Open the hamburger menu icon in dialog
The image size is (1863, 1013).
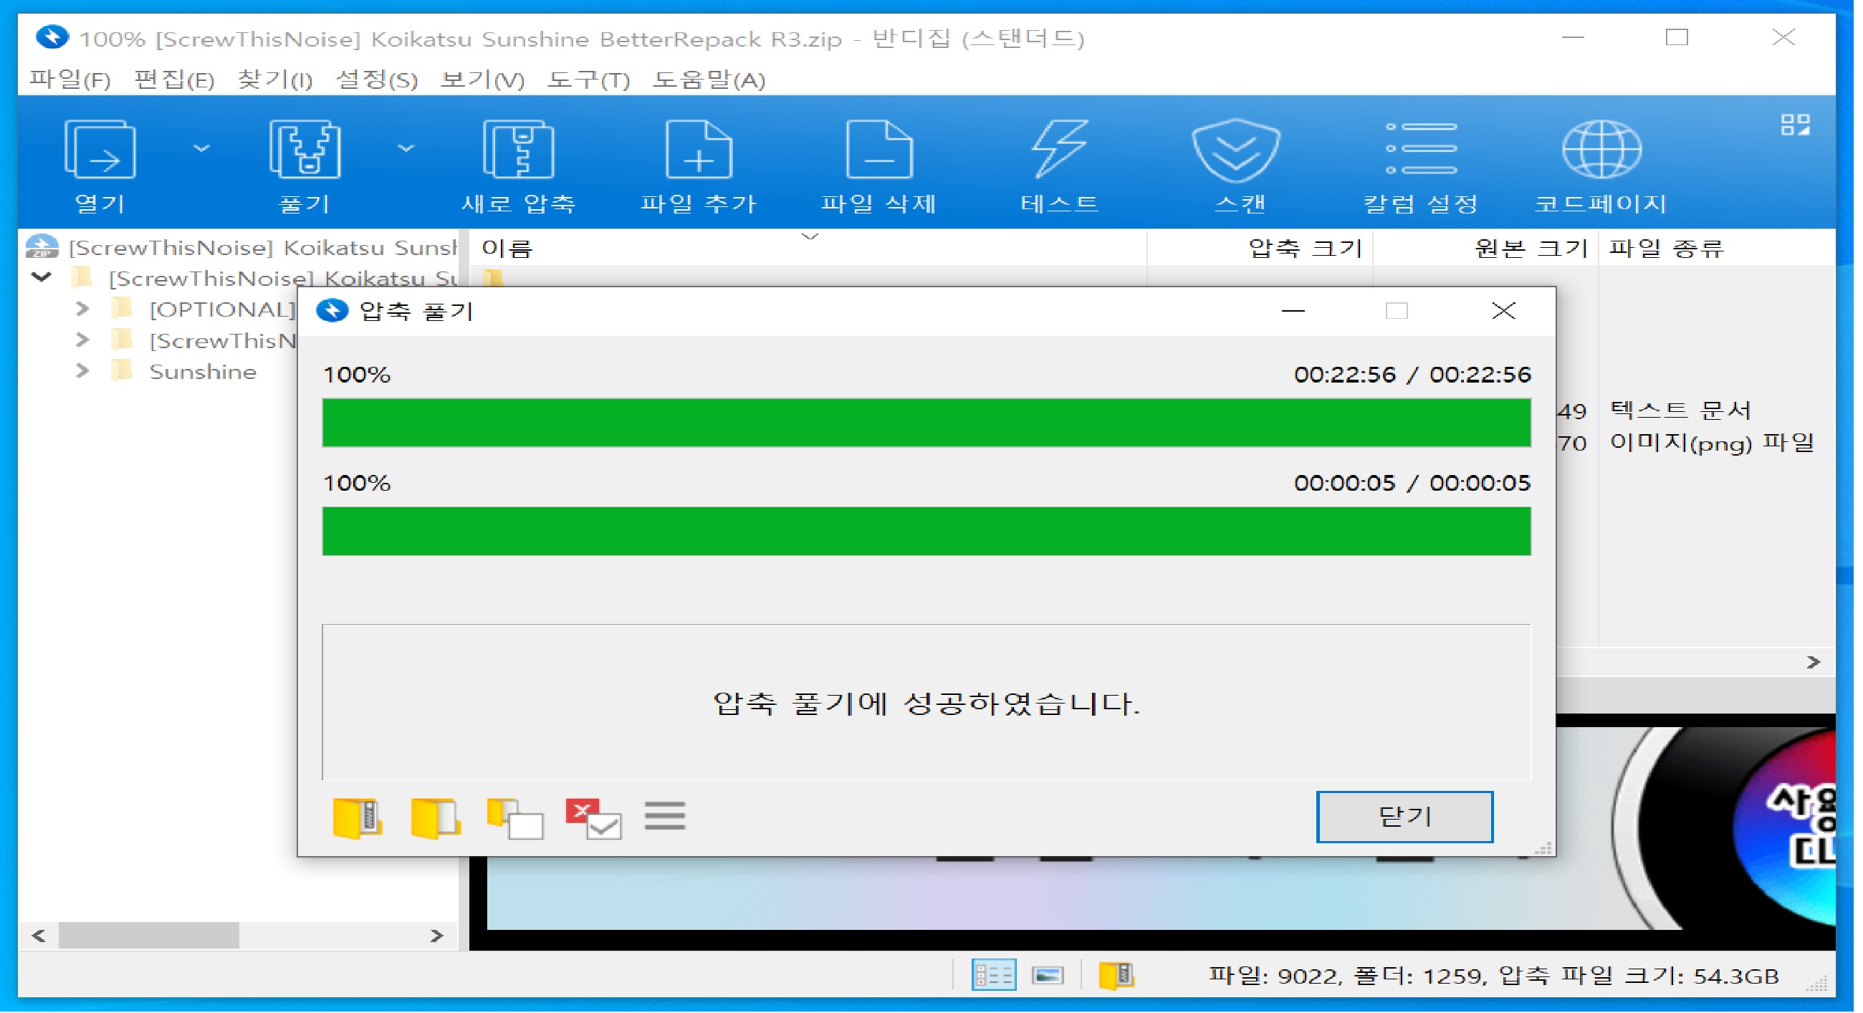(665, 815)
